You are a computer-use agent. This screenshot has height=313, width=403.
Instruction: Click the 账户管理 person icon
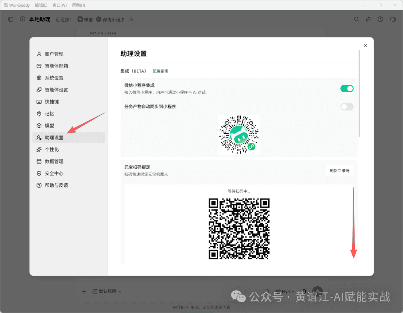pyautogui.click(x=39, y=54)
